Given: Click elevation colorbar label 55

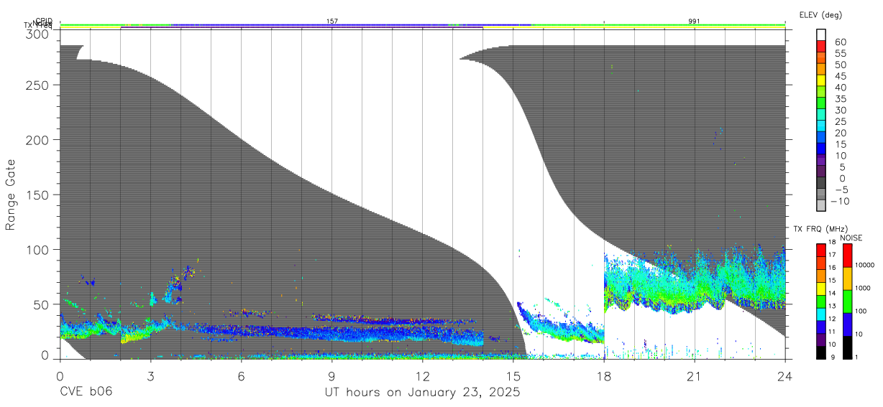Looking at the screenshot, I should [840, 53].
